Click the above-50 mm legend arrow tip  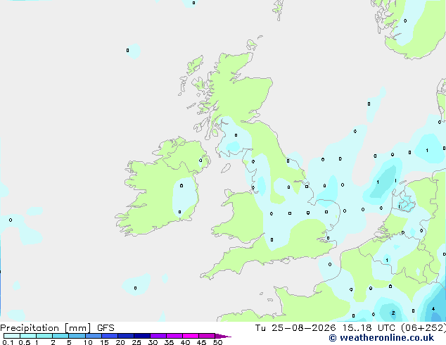(223, 336)
